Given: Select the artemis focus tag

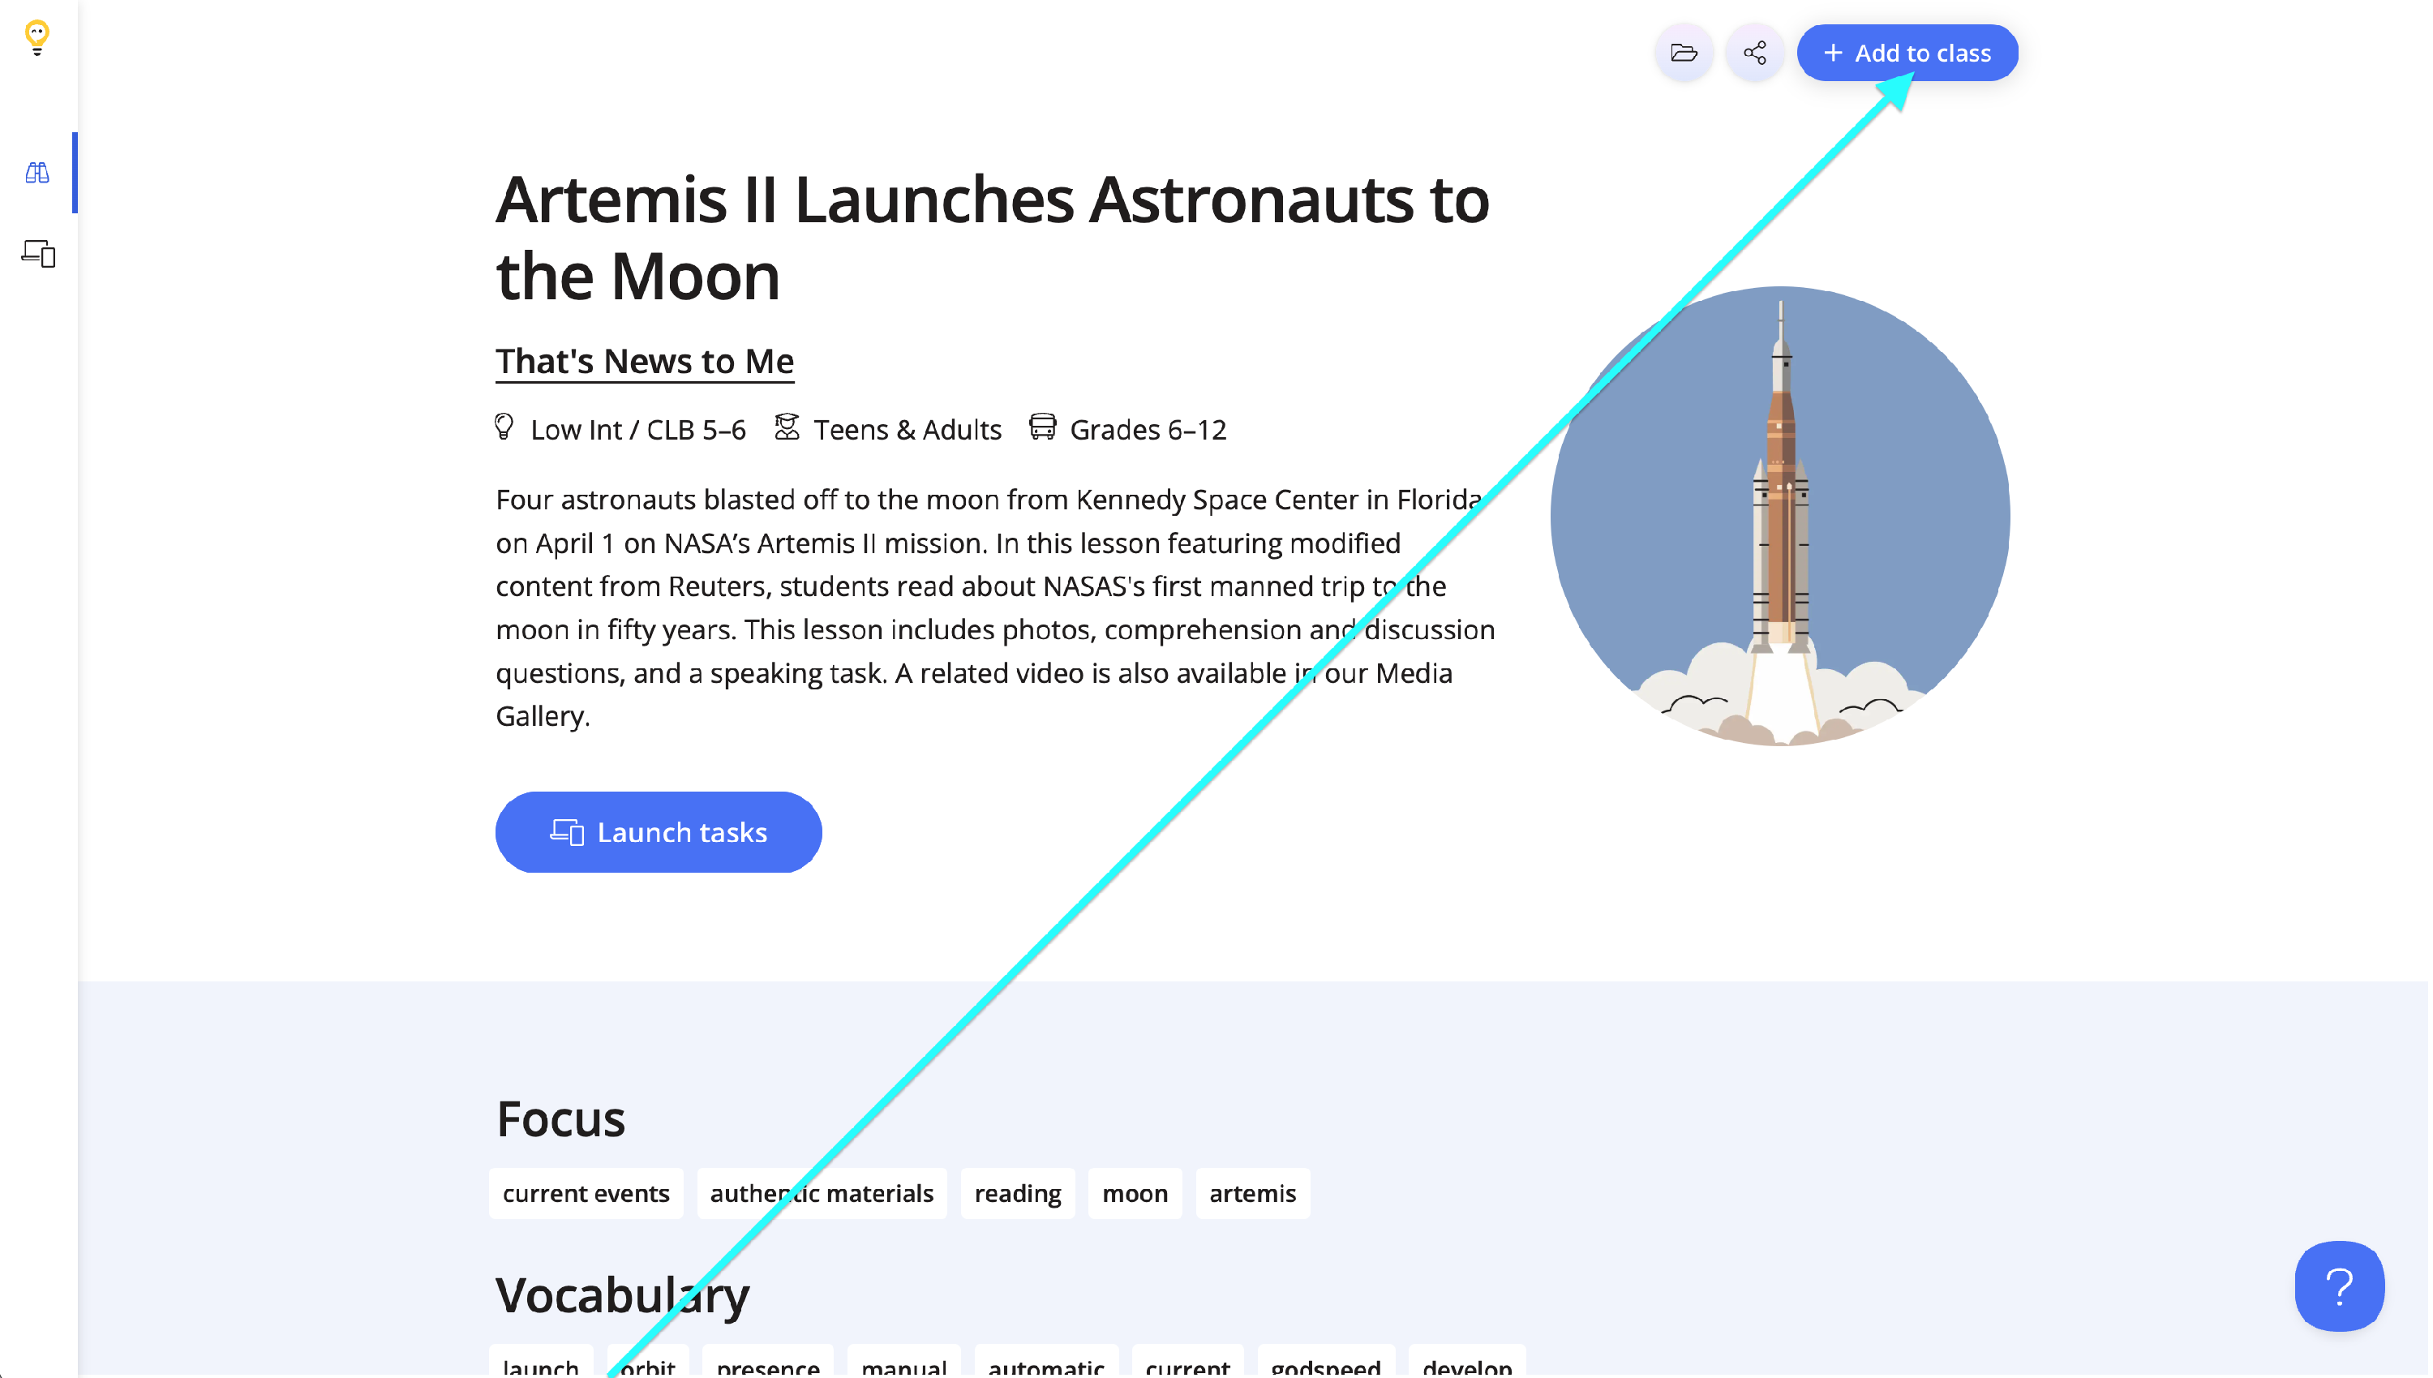Looking at the screenshot, I should click(x=1252, y=1192).
